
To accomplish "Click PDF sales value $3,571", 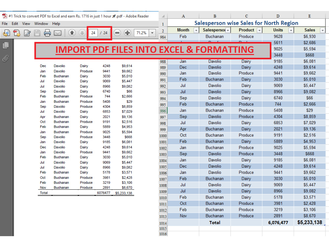I will [127, 173].
